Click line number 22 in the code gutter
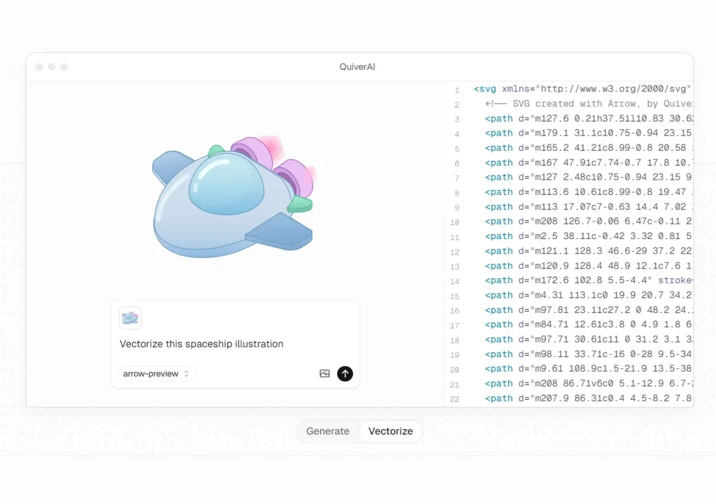Viewport: 716px width, 504px height. 454,398
